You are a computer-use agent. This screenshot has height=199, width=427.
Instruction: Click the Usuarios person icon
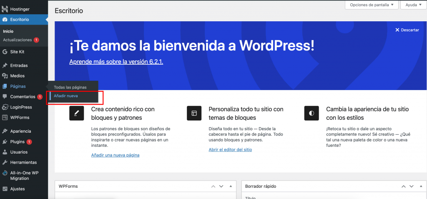coord(5,152)
